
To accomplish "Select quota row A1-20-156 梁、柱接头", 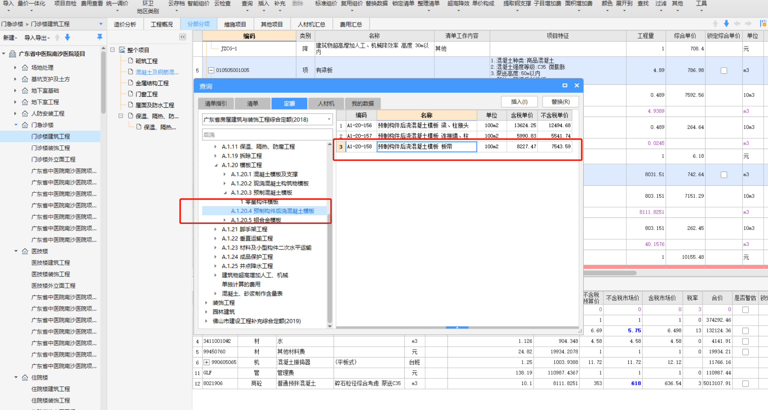I will coord(454,125).
